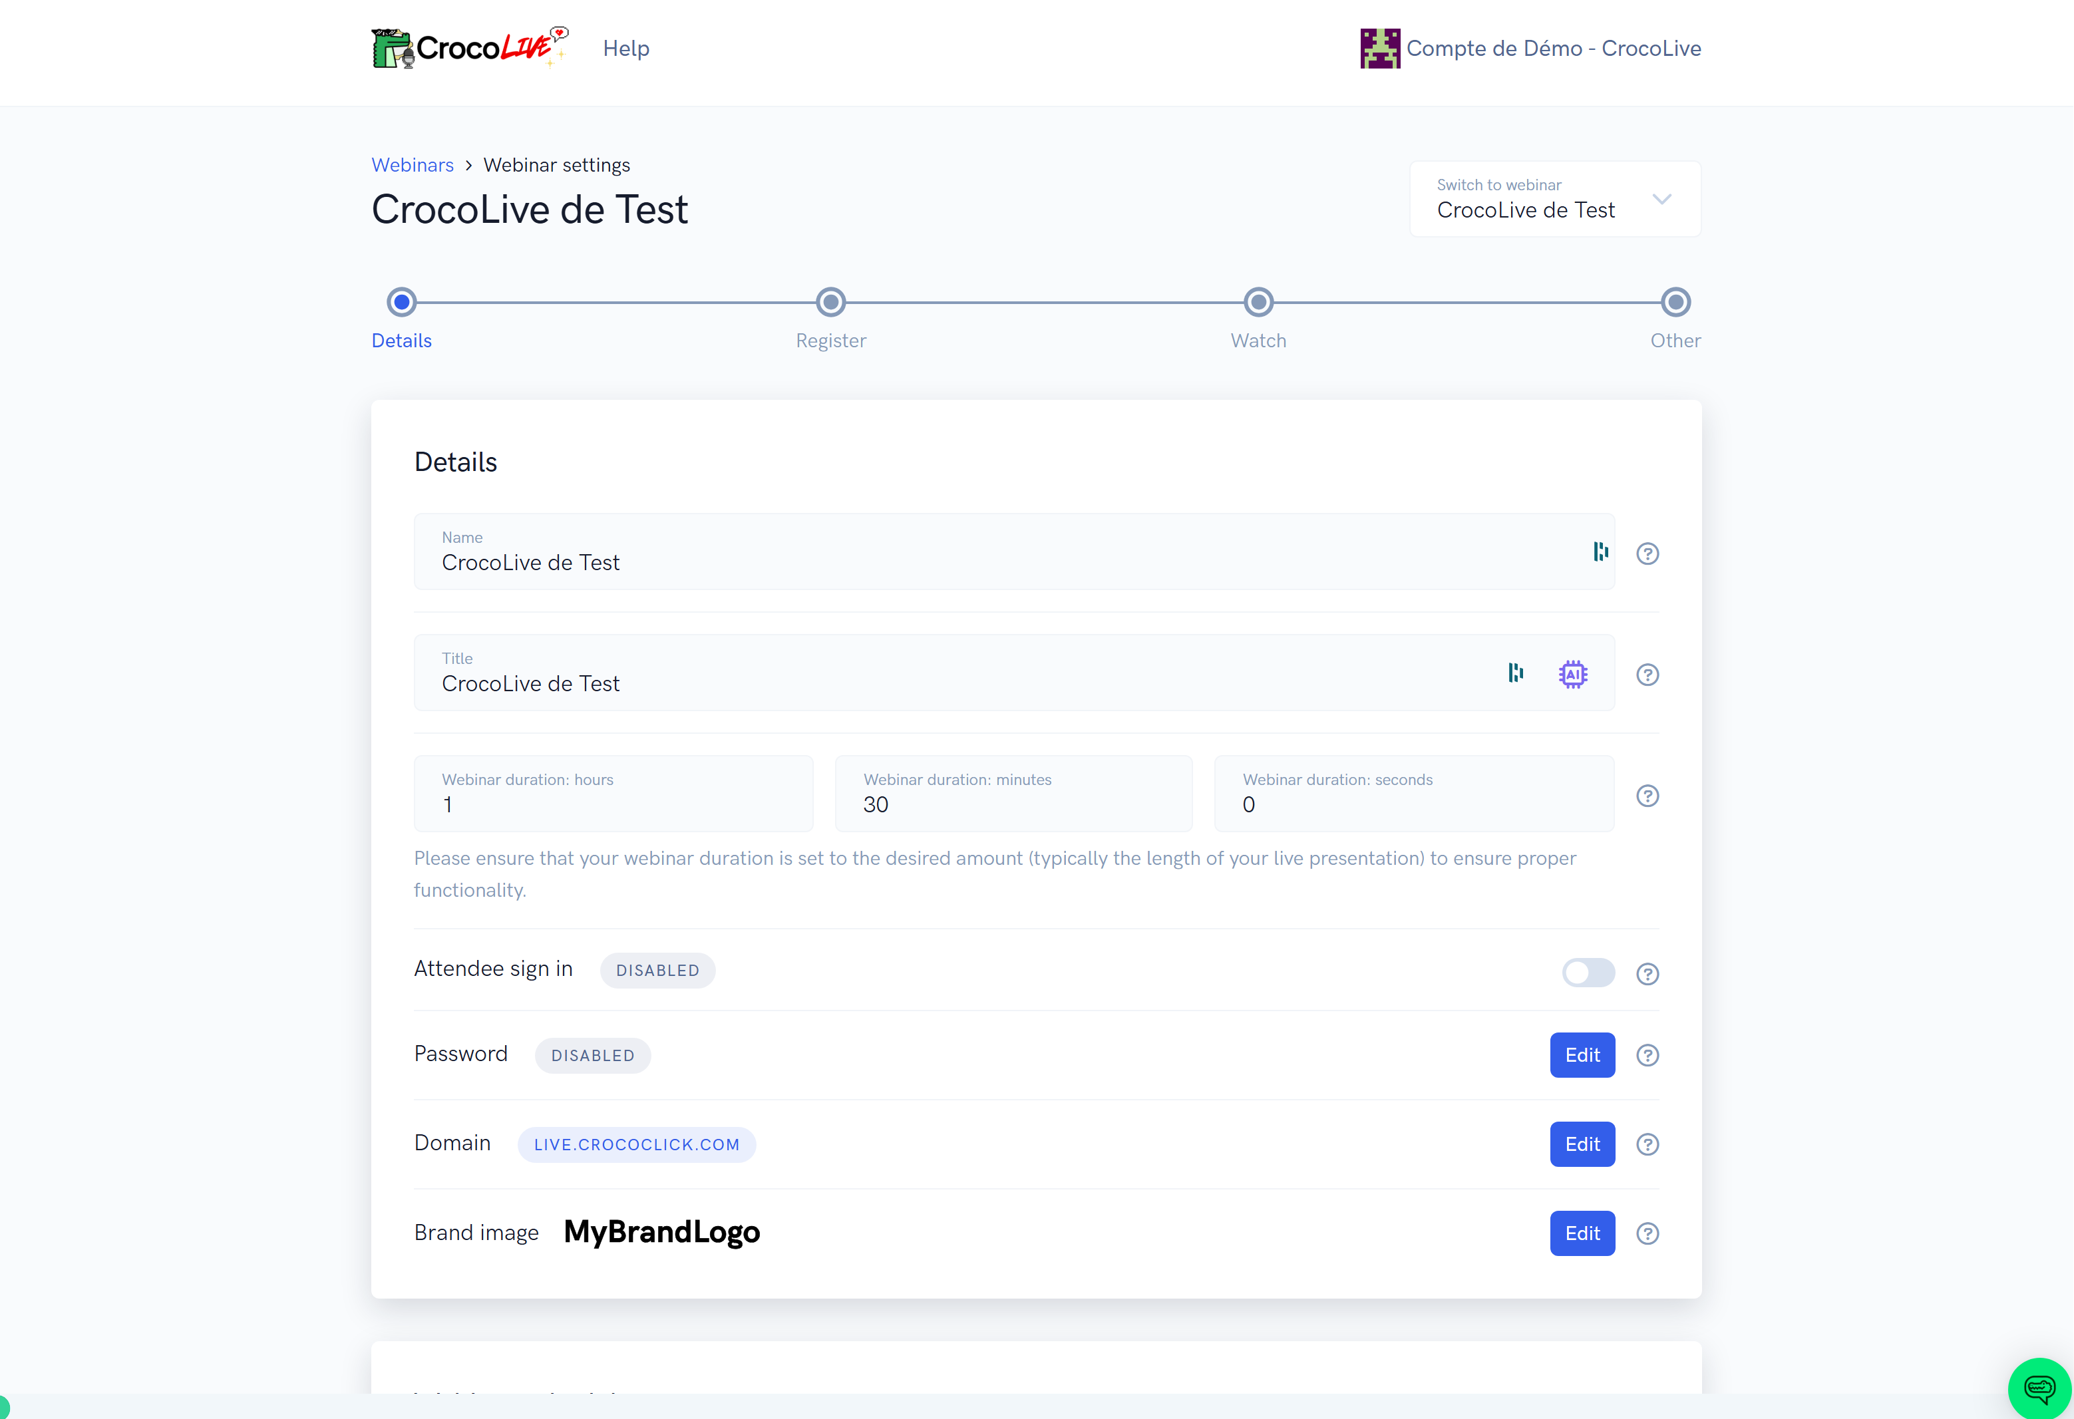This screenshot has width=2074, height=1419.
Task: Expand the Switch to webinar dropdown
Action: click(x=1554, y=199)
